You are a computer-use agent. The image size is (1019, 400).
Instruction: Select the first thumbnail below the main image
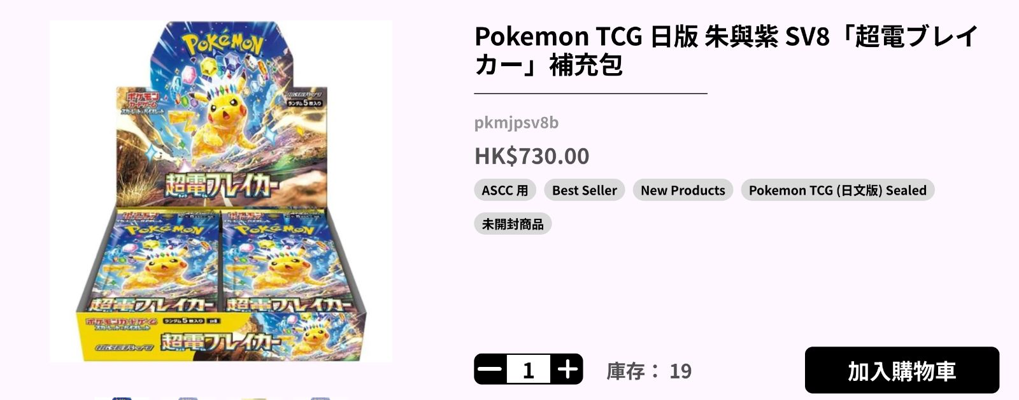coord(122,398)
